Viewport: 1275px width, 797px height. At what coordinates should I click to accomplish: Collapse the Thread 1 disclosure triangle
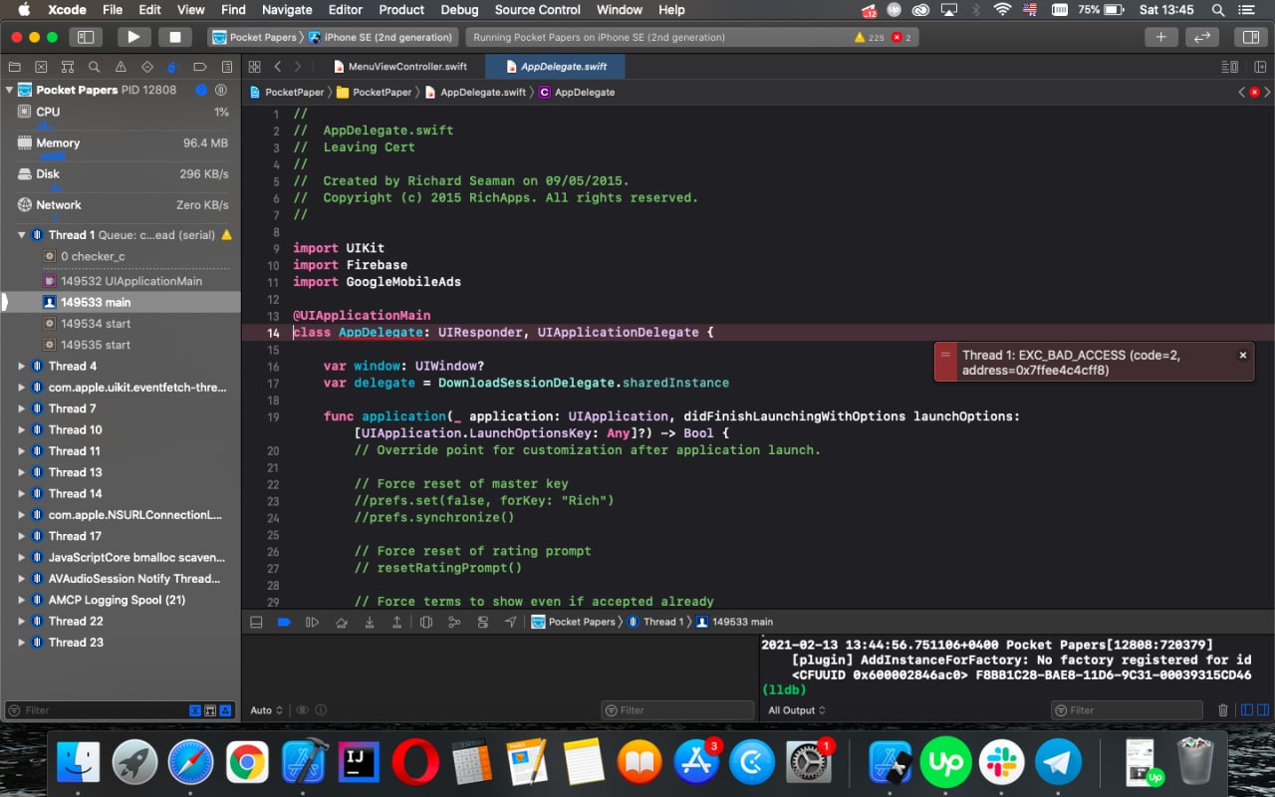tap(22, 235)
